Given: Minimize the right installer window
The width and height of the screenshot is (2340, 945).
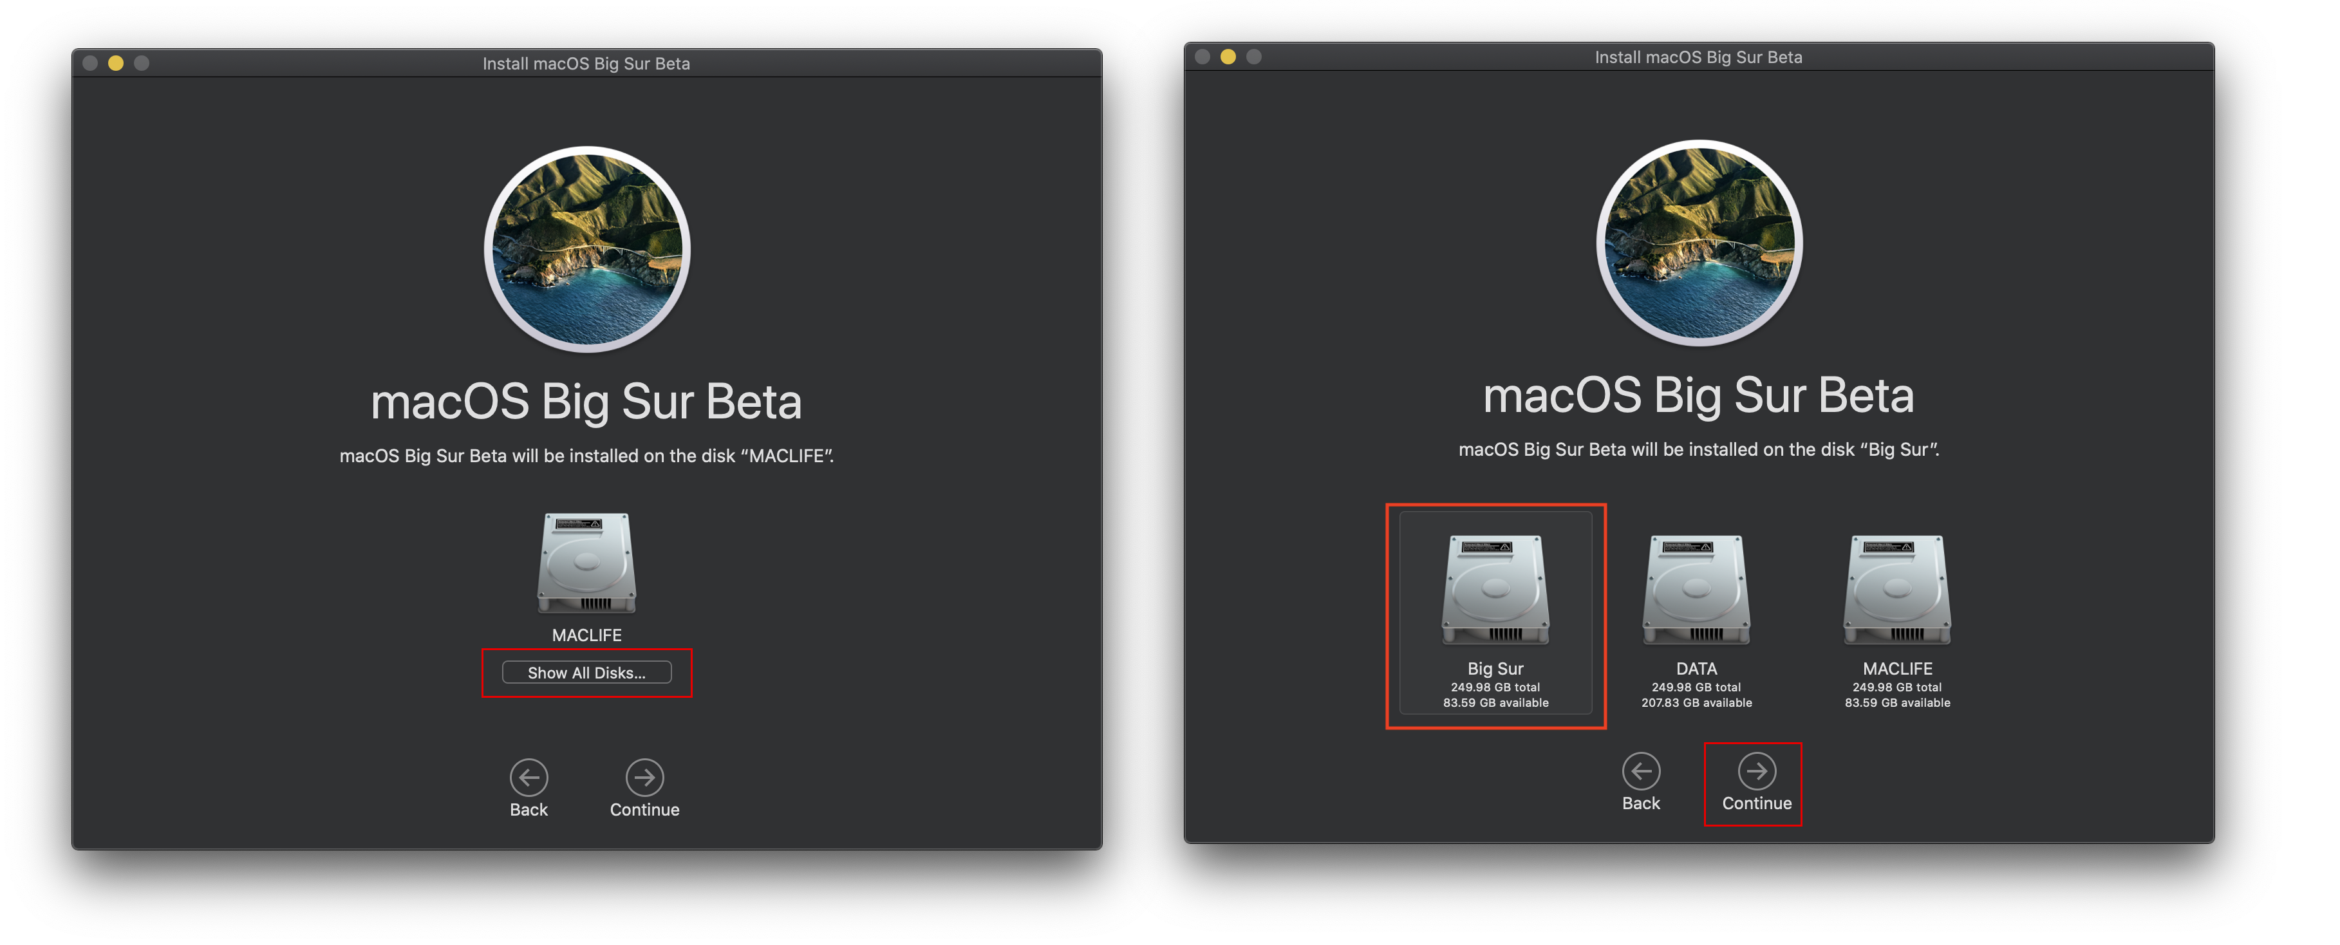Looking at the screenshot, I should (x=1227, y=57).
